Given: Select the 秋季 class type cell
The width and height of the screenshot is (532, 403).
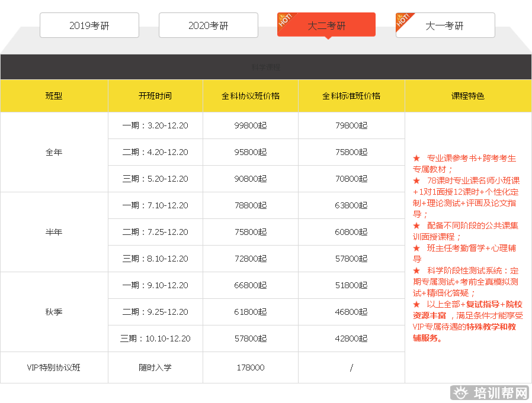Looking at the screenshot, I should tap(54, 312).
